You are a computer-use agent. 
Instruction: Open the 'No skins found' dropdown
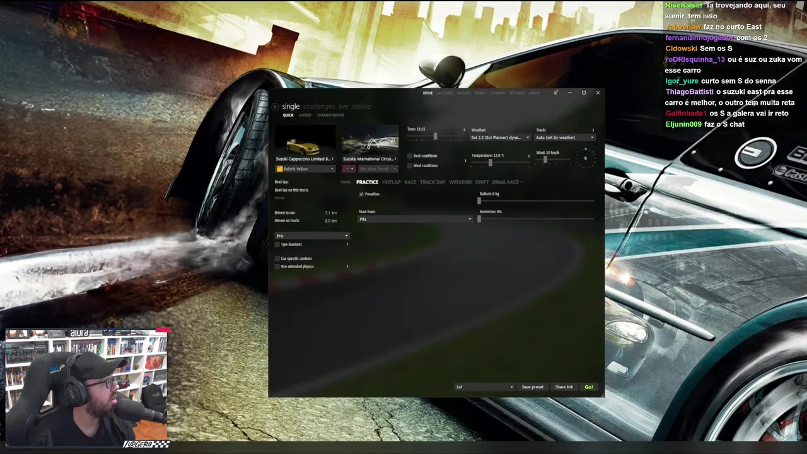pyautogui.click(x=378, y=169)
